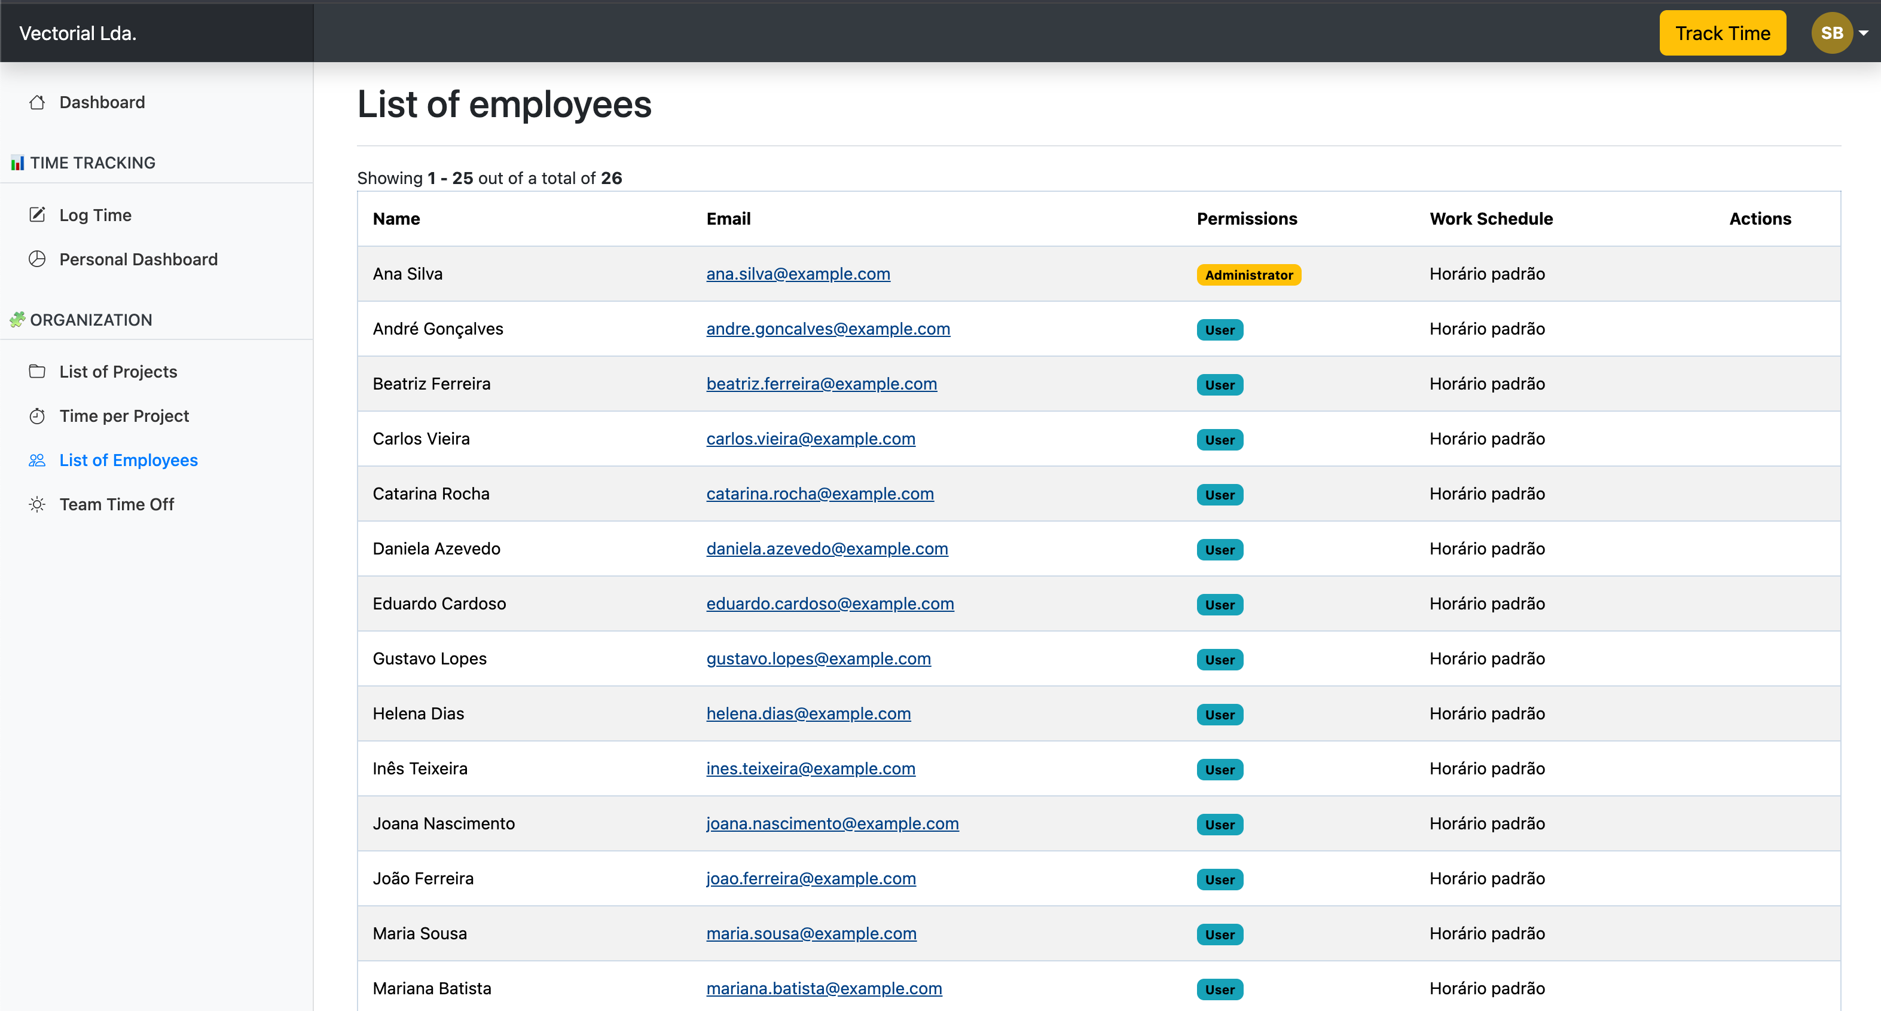Select the Team Time Off menu item

(x=117, y=504)
